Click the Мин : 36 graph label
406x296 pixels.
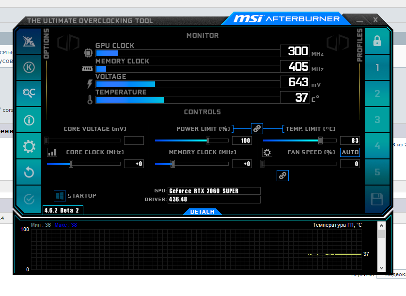click(x=41, y=225)
